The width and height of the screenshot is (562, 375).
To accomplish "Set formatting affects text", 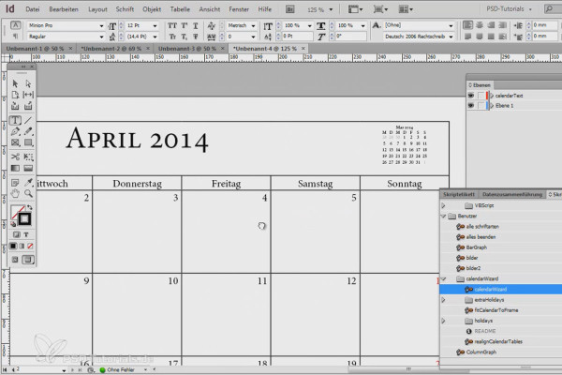I will (26, 234).
